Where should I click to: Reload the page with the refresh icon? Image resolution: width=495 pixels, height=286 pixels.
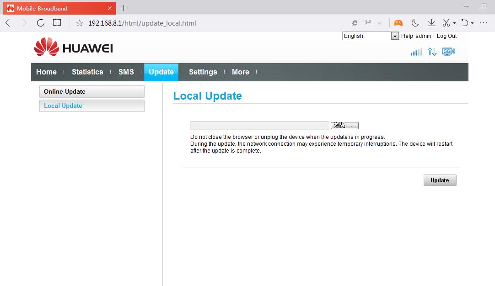[41, 23]
